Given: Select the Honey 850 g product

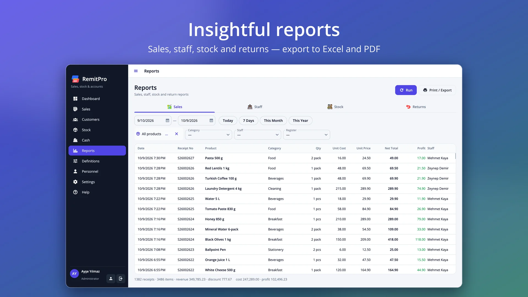Looking at the screenshot, I should click(x=215, y=219).
